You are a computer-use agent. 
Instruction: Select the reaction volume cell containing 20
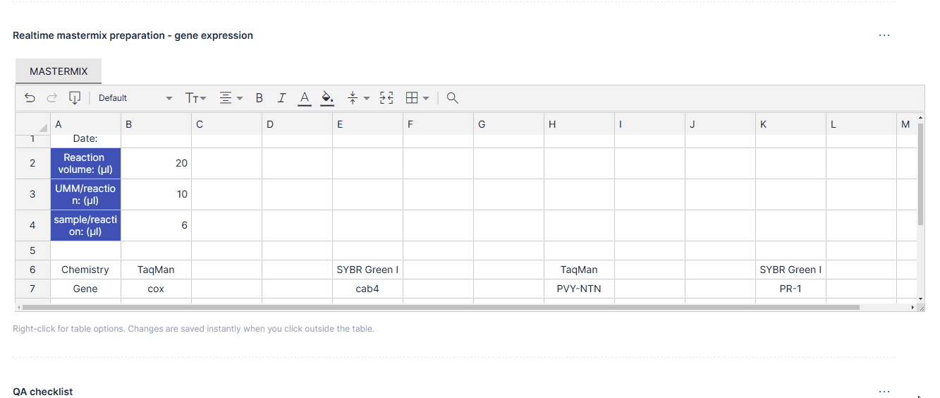coord(156,163)
